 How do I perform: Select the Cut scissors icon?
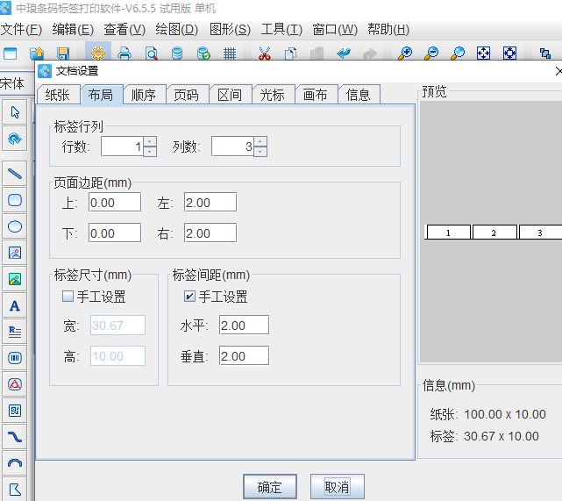(x=263, y=54)
